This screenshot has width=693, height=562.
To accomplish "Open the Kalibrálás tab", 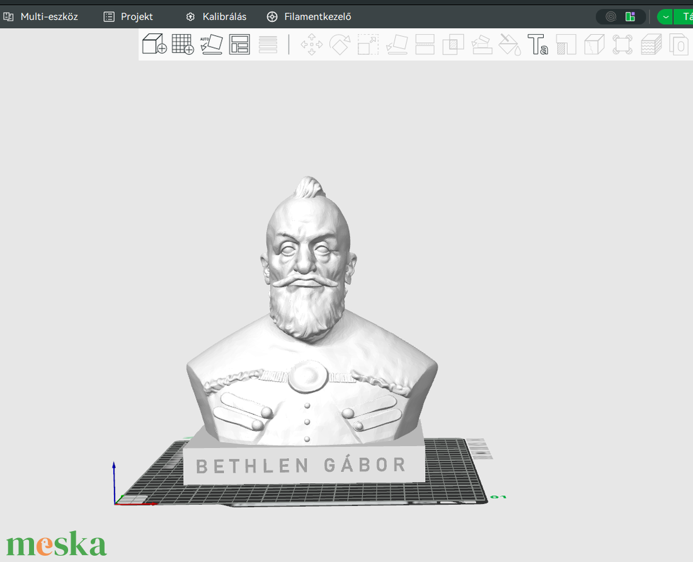I will (x=216, y=17).
